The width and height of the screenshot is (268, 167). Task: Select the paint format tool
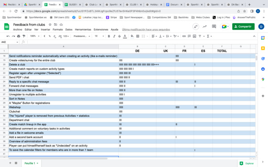[x=24, y=36]
